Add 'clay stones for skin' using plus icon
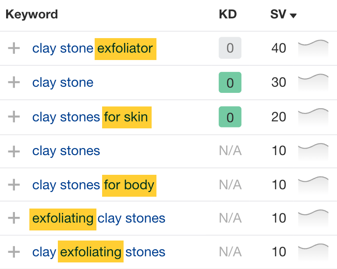The height and width of the screenshot is (269, 337). click(14, 117)
